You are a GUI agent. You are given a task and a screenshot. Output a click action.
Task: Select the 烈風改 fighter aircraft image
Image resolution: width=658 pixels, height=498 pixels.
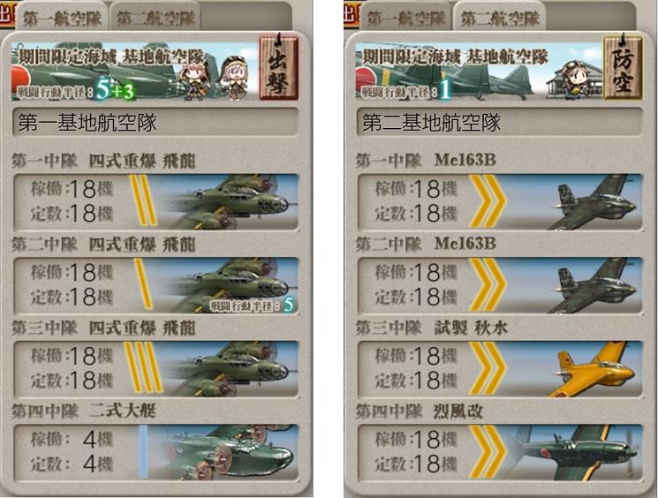[x=575, y=452]
